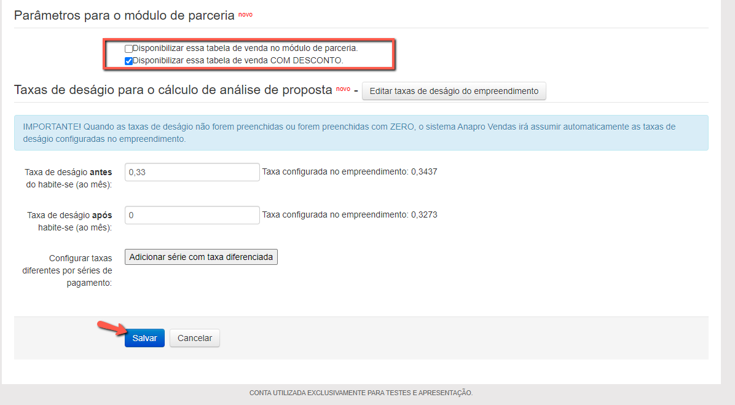This screenshot has height=405, width=735.
Task: Check 'Disponibilizar essa tabela no módulo de parceria' checkbox
Action: coord(128,48)
